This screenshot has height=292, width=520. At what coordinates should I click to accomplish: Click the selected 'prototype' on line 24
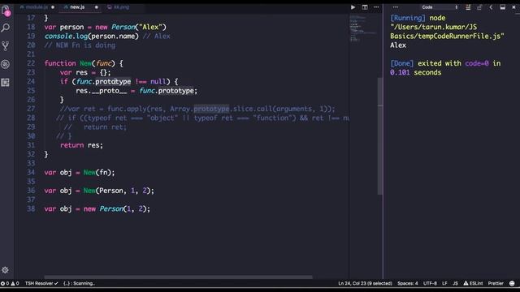pos(113,81)
